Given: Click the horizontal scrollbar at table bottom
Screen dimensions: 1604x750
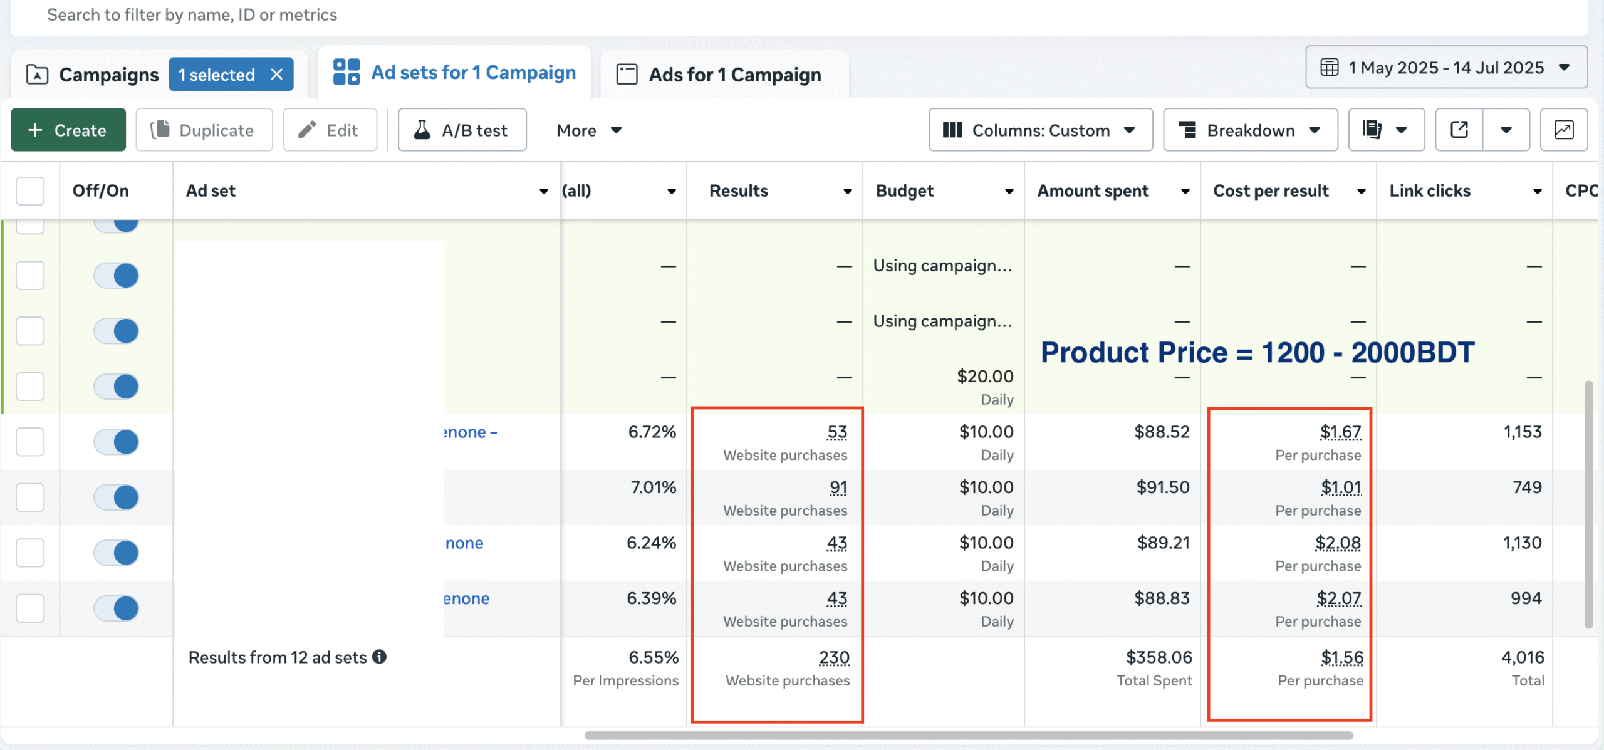Looking at the screenshot, I should point(968,736).
